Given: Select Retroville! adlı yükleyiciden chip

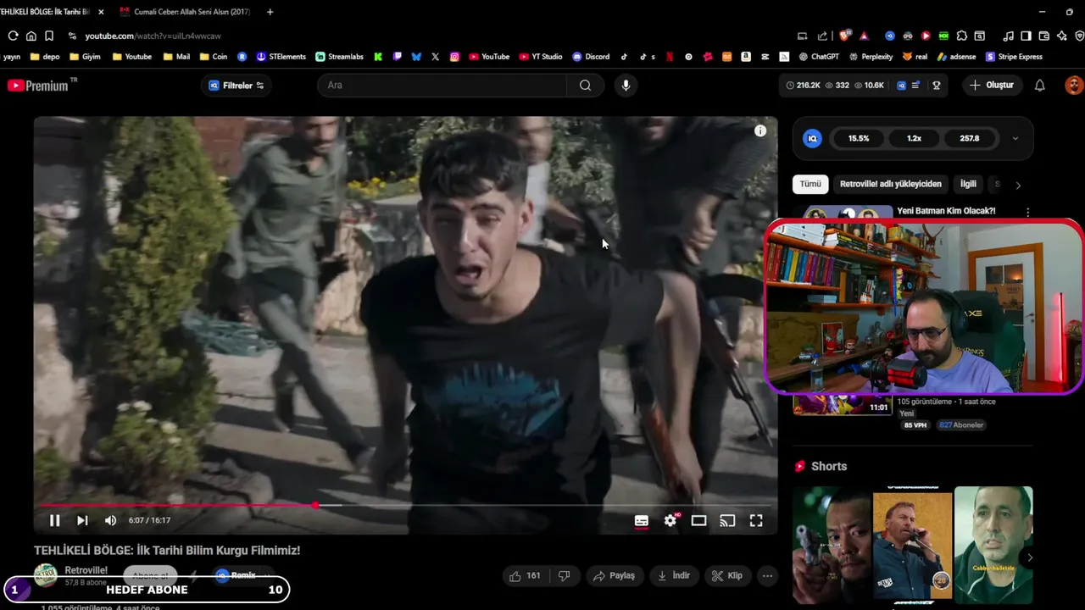Looking at the screenshot, I should 890,184.
